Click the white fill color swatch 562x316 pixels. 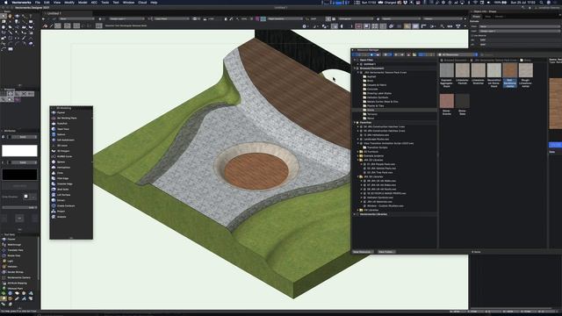(19, 150)
